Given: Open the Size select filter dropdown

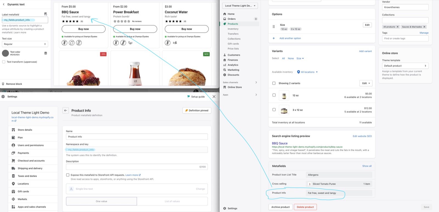Looking at the screenshot, I should click(300, 58).
